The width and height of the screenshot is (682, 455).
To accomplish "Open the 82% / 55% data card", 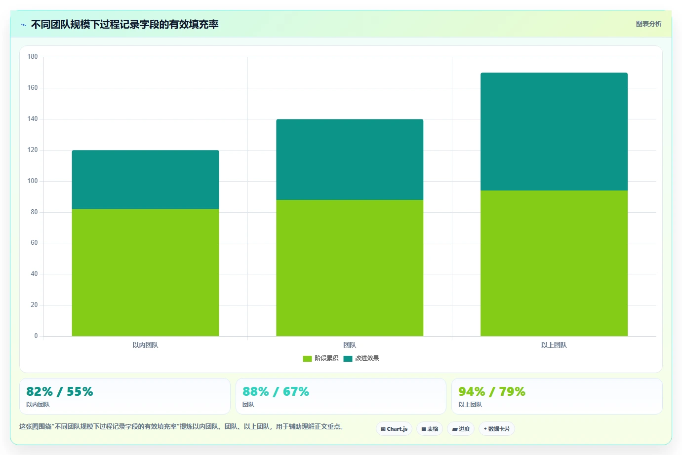I will click(x=125, y=396).
